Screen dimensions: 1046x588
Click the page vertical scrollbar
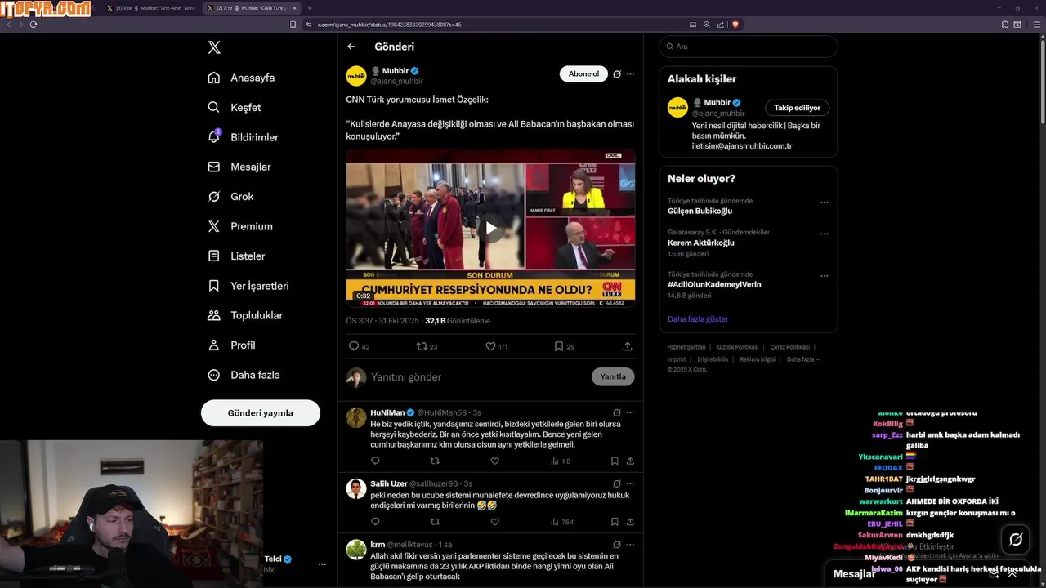point(1042,82)
